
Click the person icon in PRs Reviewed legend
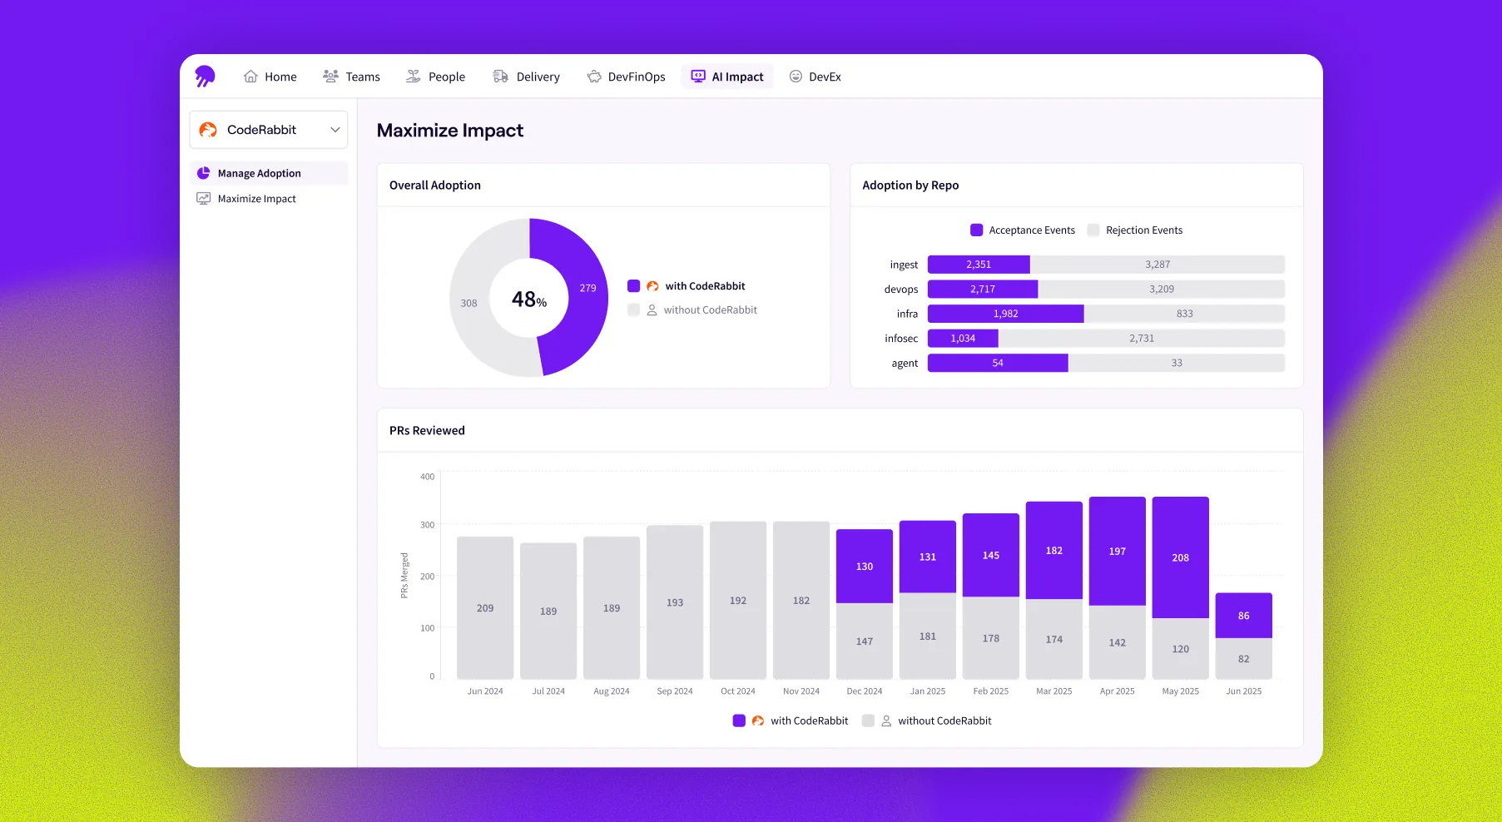[886, 721]
